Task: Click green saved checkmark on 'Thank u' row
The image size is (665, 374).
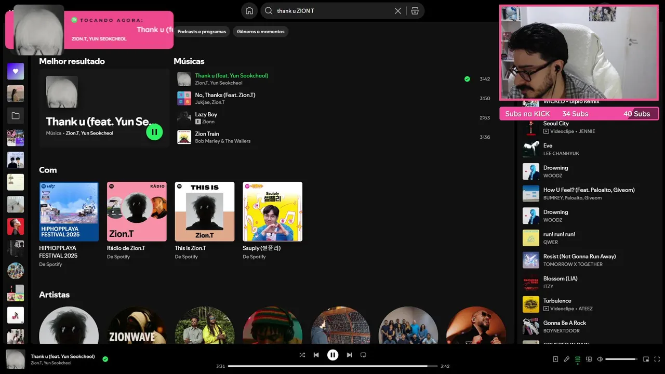Action: (x=467, y=79)
